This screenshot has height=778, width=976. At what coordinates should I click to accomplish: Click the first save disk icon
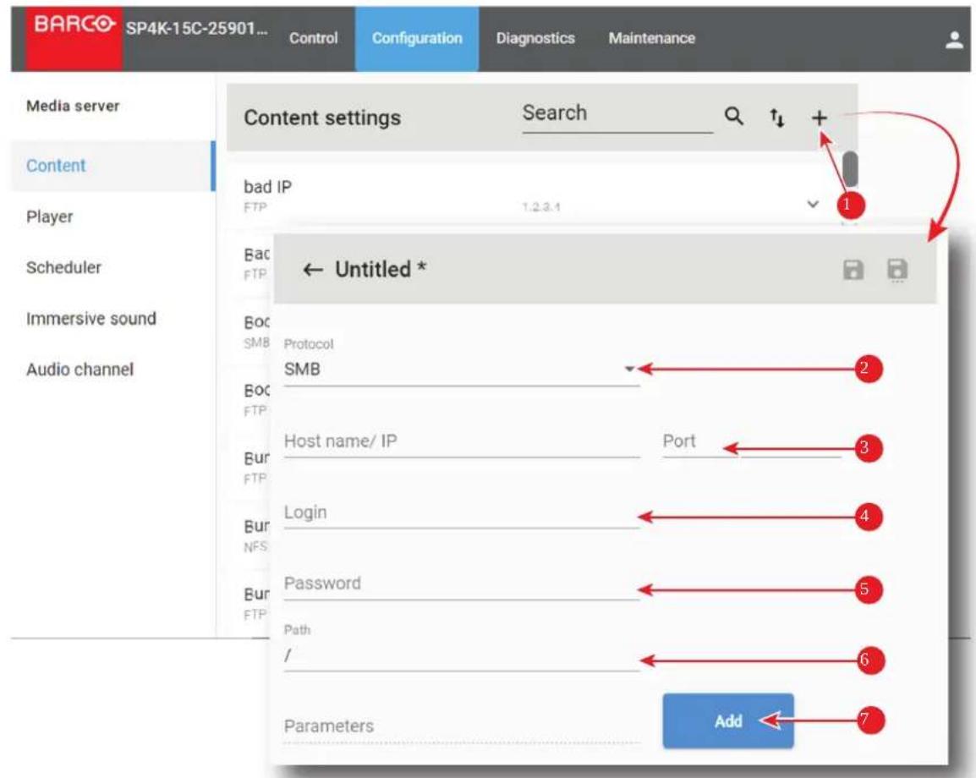click(853, 270)
